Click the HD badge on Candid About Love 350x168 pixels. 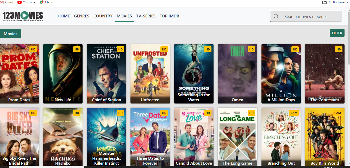pyautogui.click(x=208, y=113)
